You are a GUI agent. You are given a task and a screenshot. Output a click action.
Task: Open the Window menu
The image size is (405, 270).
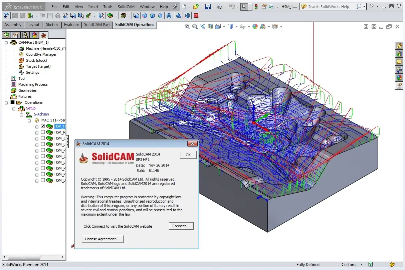147,6
